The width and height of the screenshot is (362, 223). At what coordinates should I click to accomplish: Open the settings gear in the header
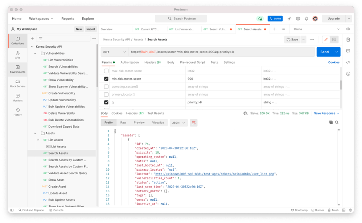(x=298, y=19)
